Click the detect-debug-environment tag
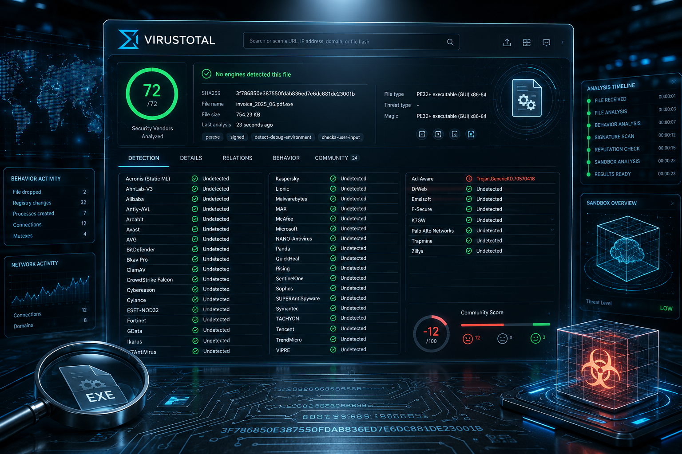Image resolution: width=682 pixels, height=454 pixels. pos(283,137)
